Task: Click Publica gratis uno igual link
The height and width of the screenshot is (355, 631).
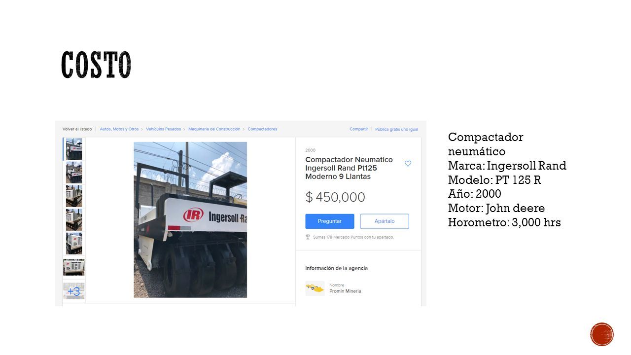Action: click(397, 129)
